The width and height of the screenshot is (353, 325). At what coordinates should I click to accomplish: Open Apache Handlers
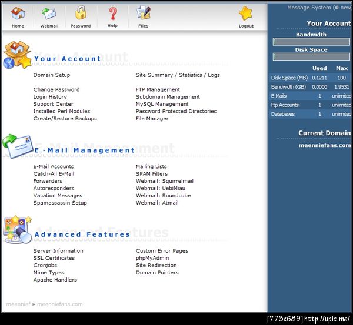55,280
